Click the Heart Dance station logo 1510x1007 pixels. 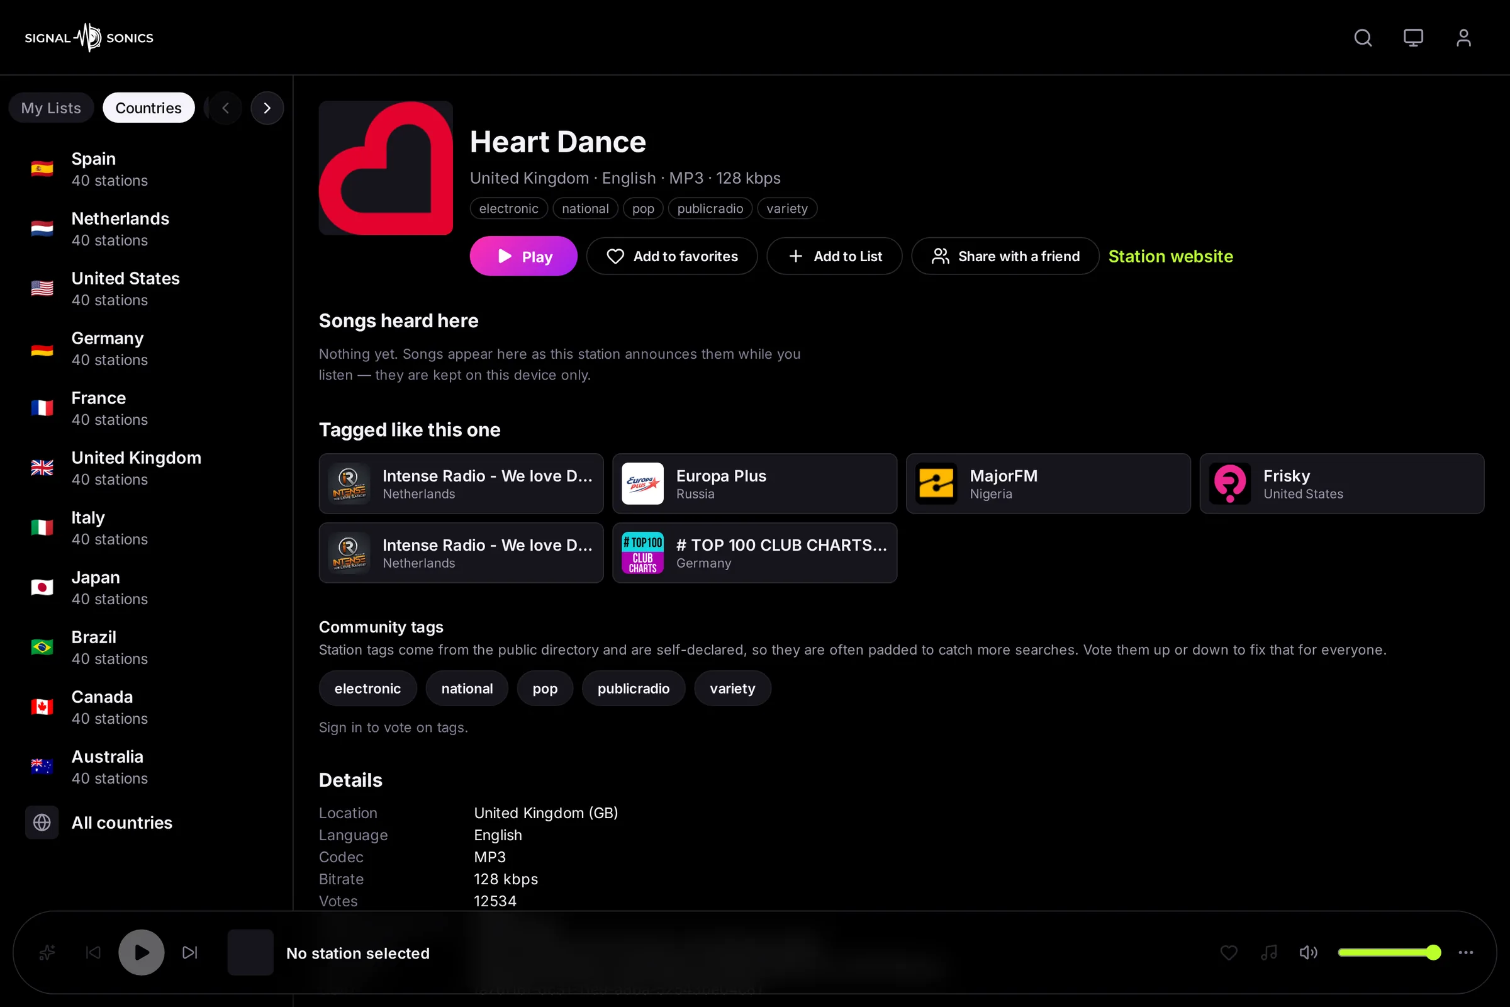(x=386, y=167)
